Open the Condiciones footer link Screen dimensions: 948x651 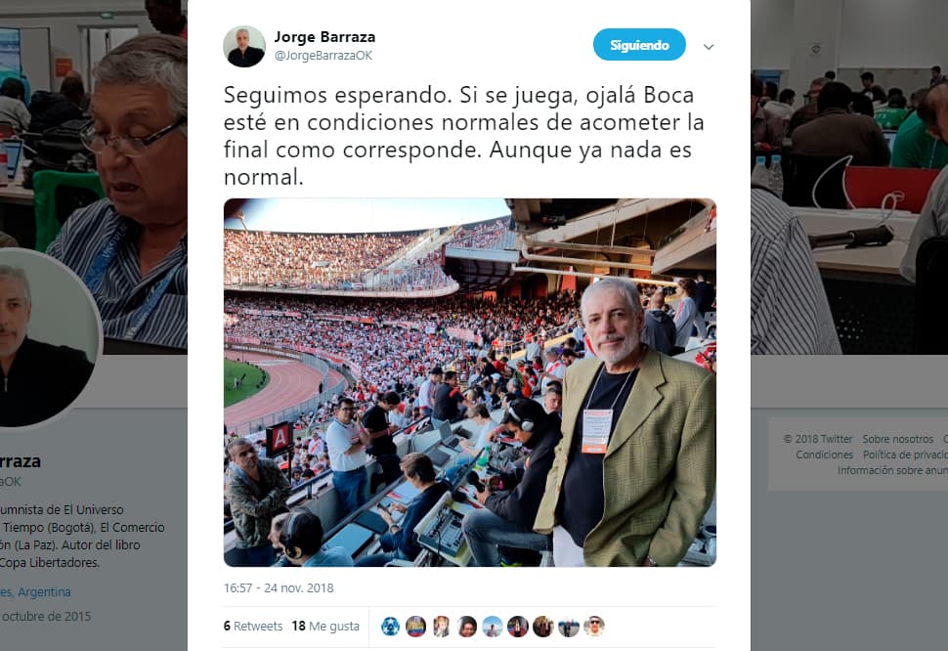pos(824,455)
